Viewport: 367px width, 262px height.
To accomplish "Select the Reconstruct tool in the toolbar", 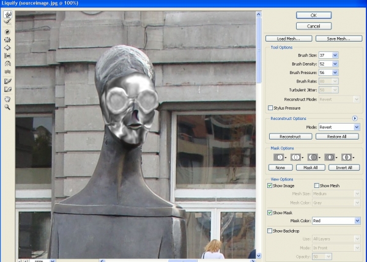I will point(7,22).
